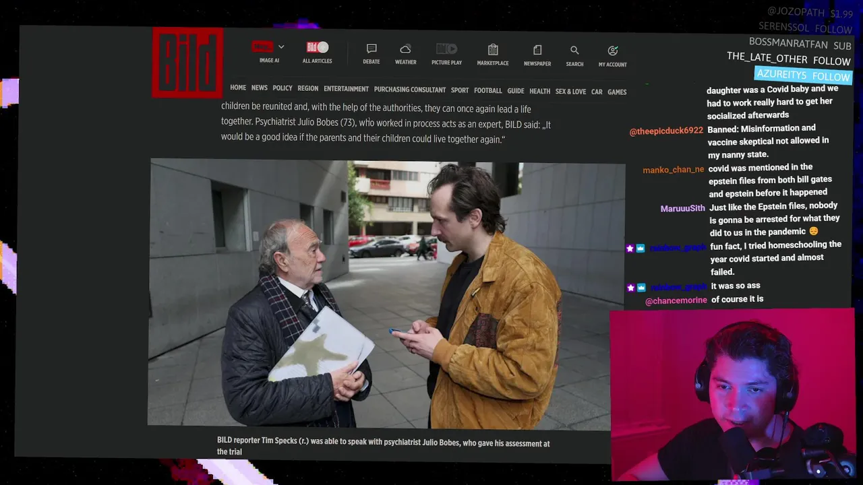This screenshot has width=863, height=485.
Task: Open the Football section
Action: pyautogui.click(x=488, y=90)
